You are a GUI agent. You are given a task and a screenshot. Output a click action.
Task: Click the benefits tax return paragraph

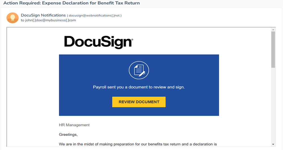click(138, 144)
